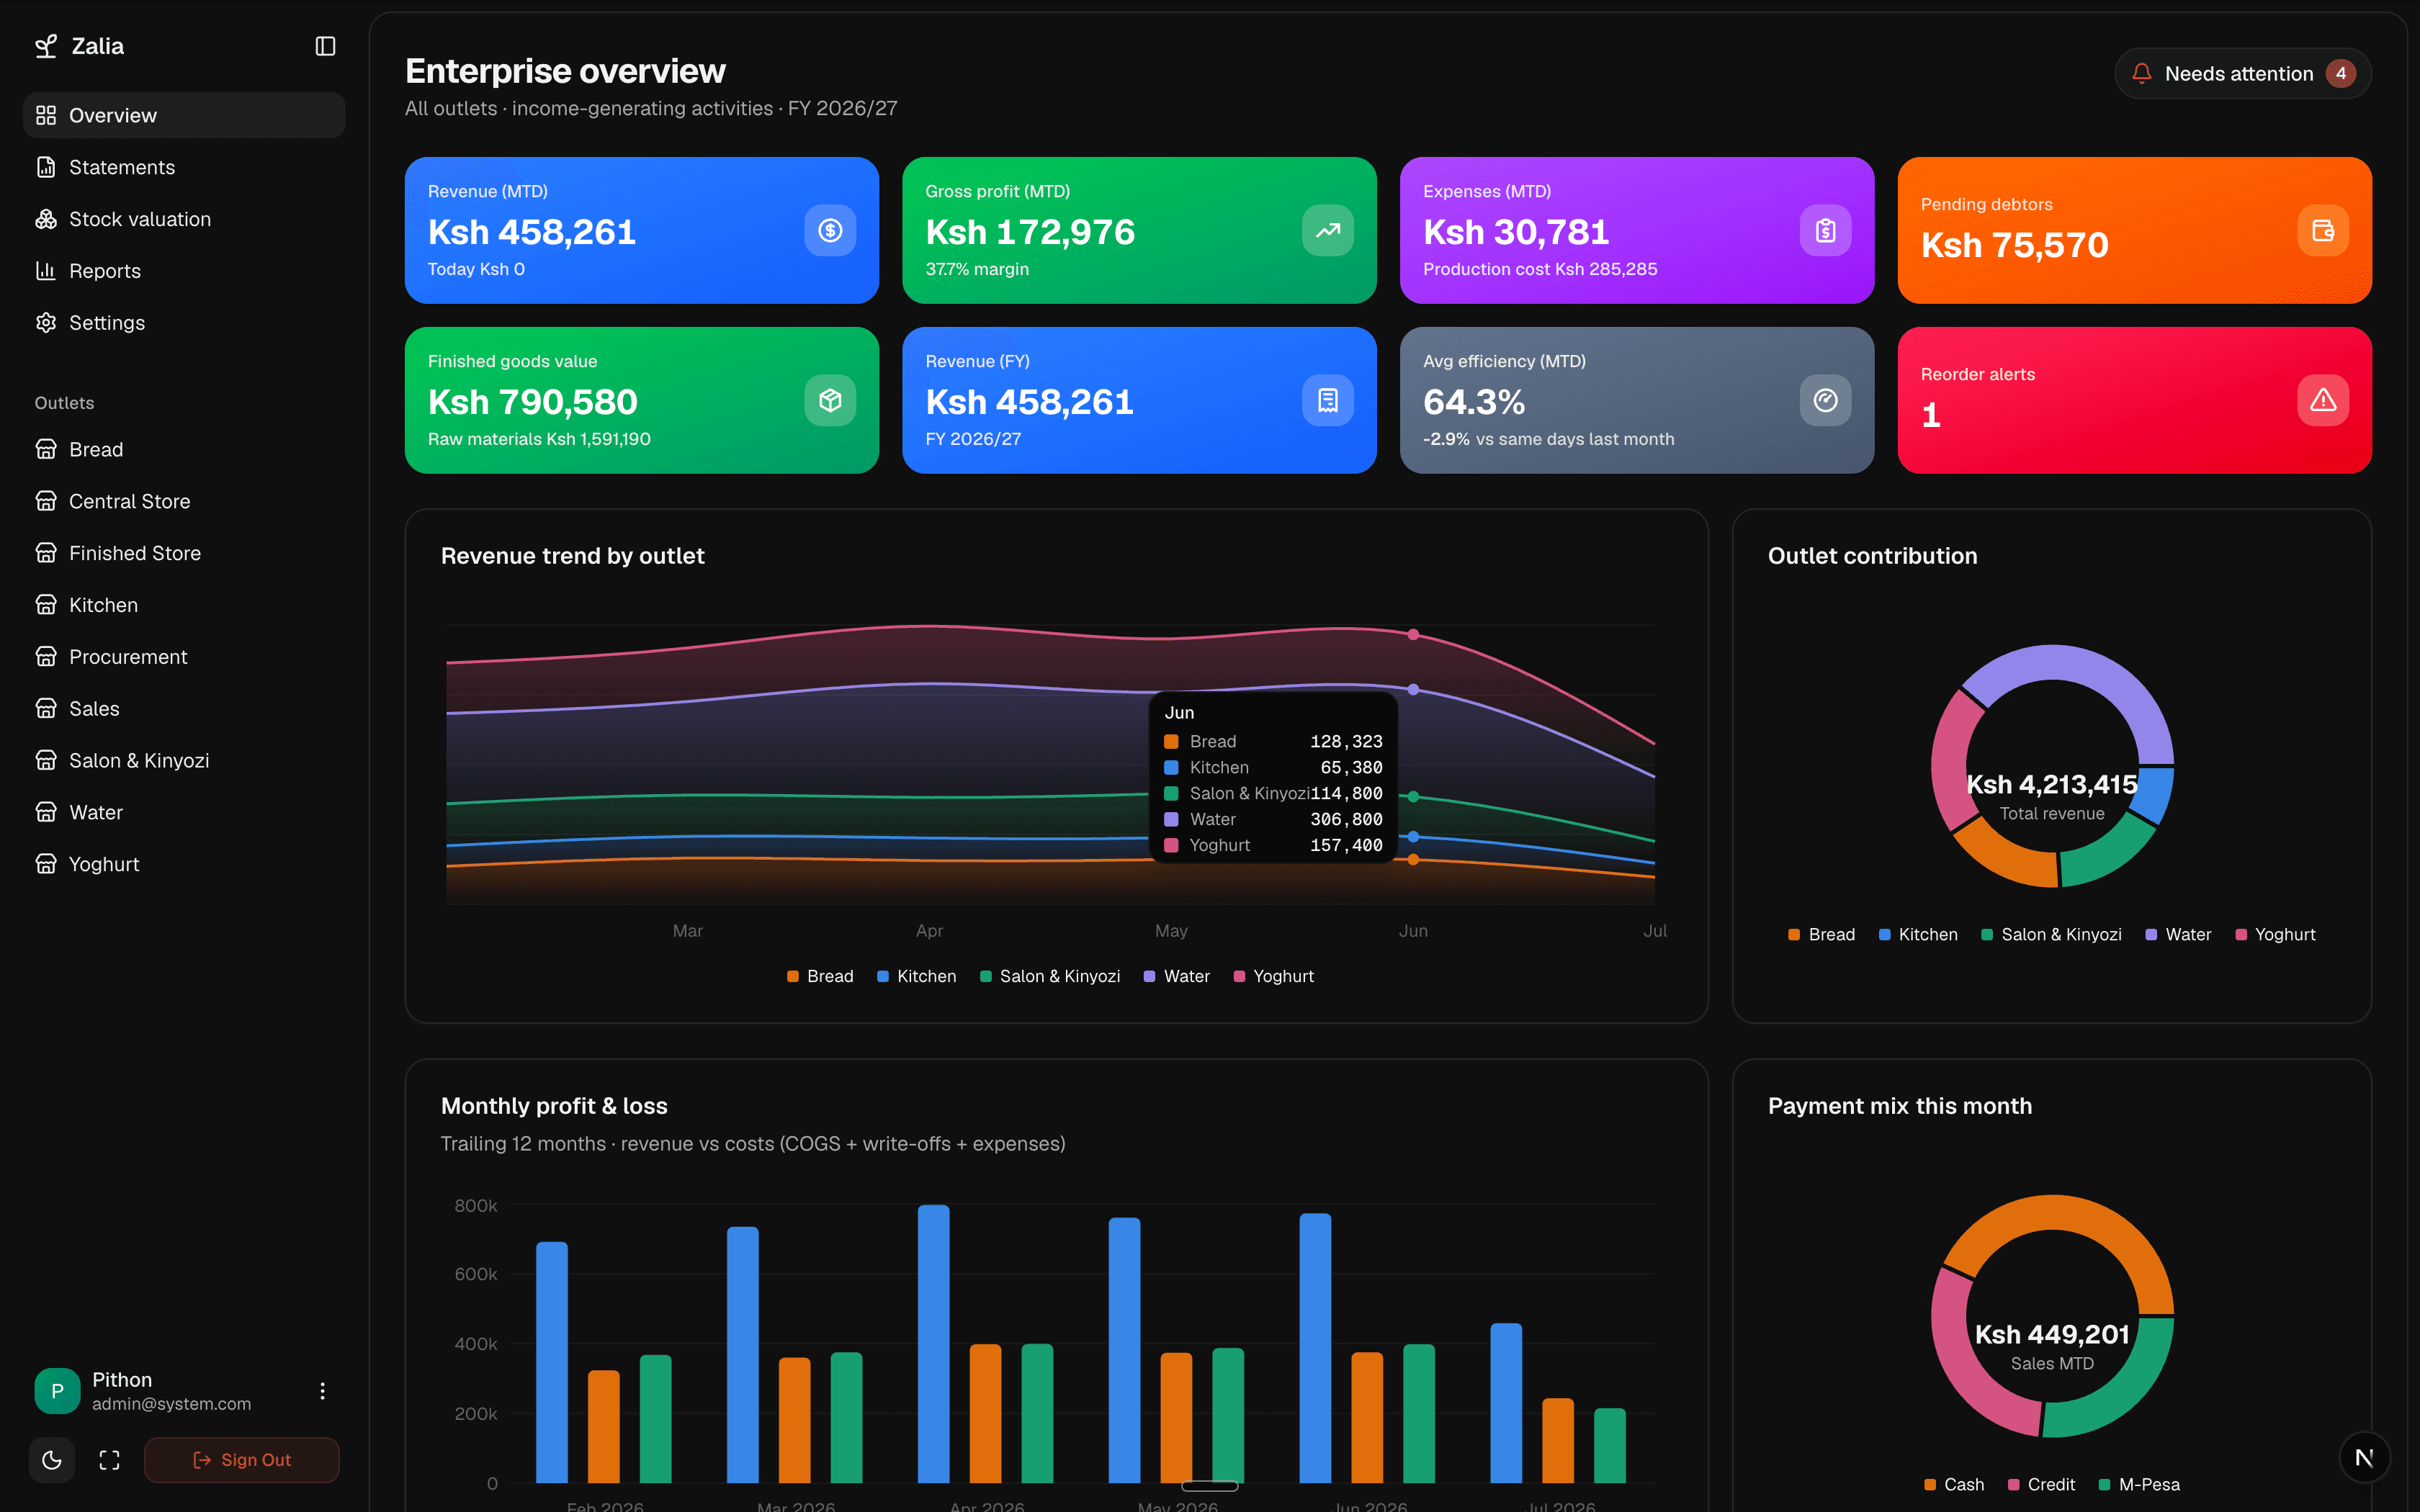Click clipboard icon on Expenses (MTD) card
Screen dimensions: 2420x1512
click(1825, 230)
